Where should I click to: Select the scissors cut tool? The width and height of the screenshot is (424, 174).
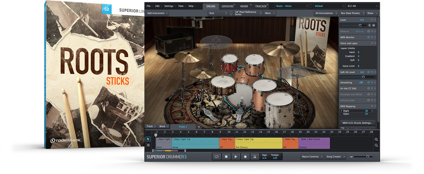[148, 145]
